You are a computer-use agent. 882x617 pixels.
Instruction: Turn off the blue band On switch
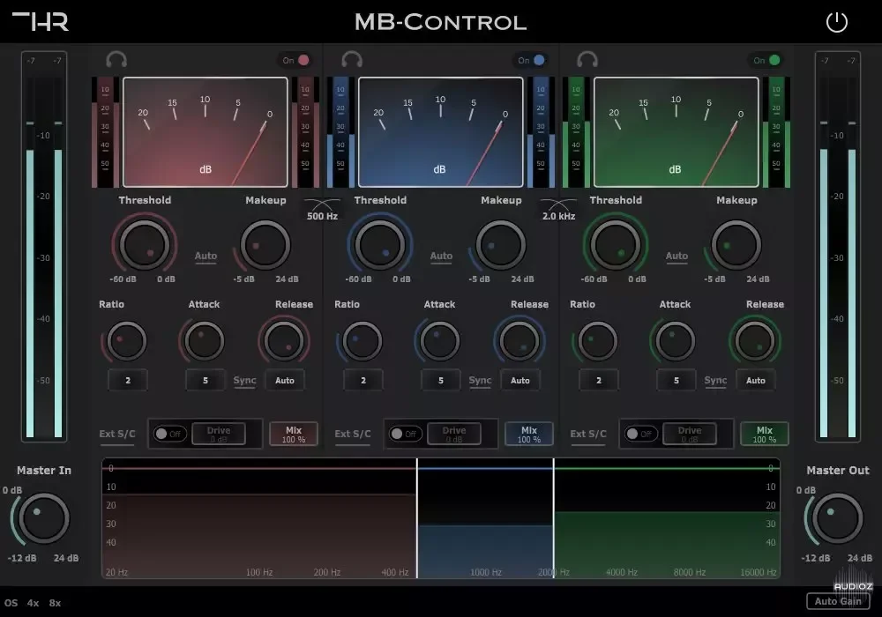click(532, 60)
